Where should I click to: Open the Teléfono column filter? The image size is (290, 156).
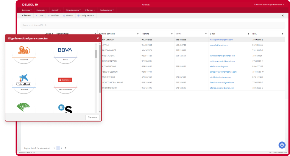(x=172, y=34)
